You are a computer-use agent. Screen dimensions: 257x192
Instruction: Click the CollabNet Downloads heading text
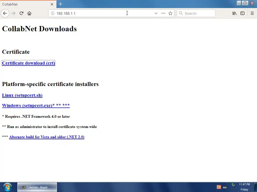click(39, 29)
